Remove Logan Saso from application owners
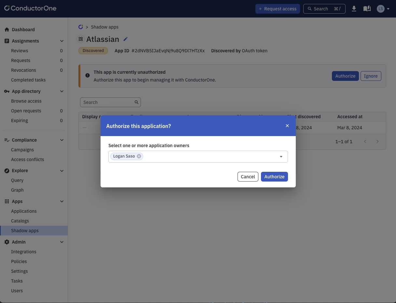 pyautogui.click(x=139, y=156)
